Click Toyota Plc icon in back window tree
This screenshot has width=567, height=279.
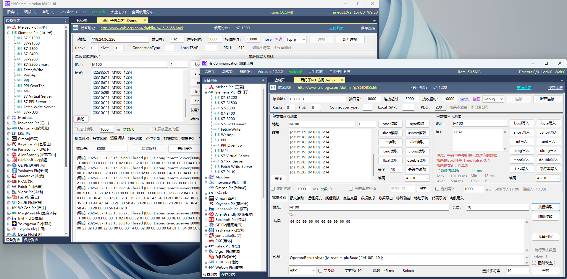click(x=14, y=229)
